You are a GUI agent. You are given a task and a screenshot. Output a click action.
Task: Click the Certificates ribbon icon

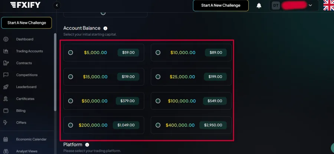click(6, 99)
